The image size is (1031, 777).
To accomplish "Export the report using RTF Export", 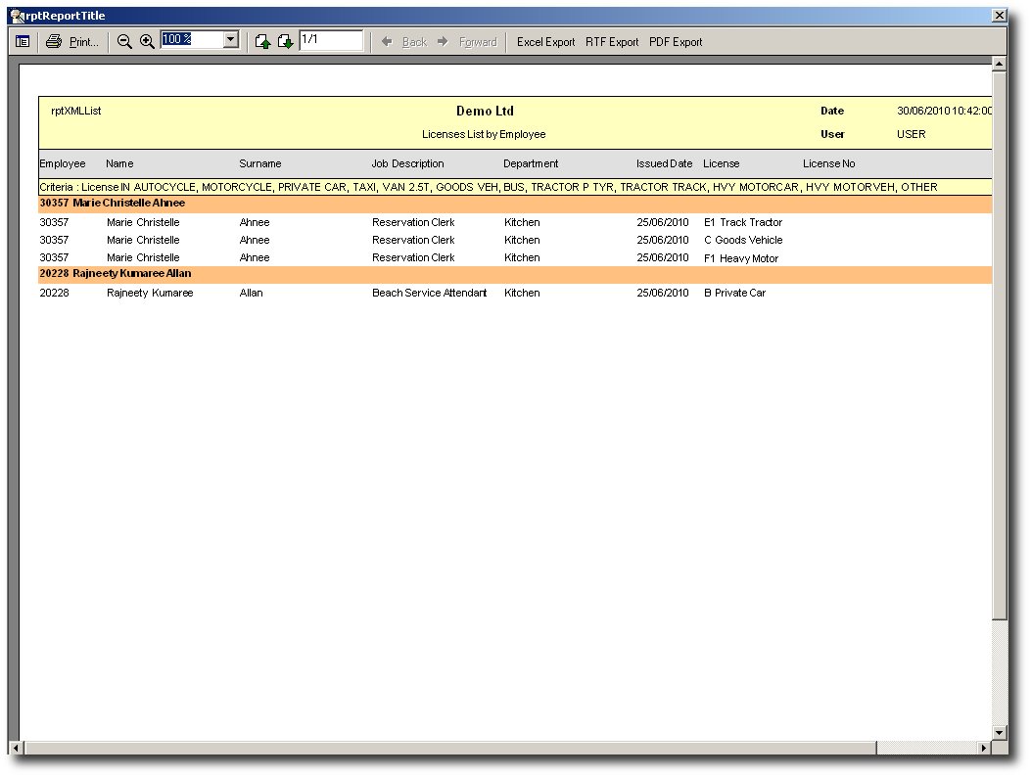I will 612,42.
